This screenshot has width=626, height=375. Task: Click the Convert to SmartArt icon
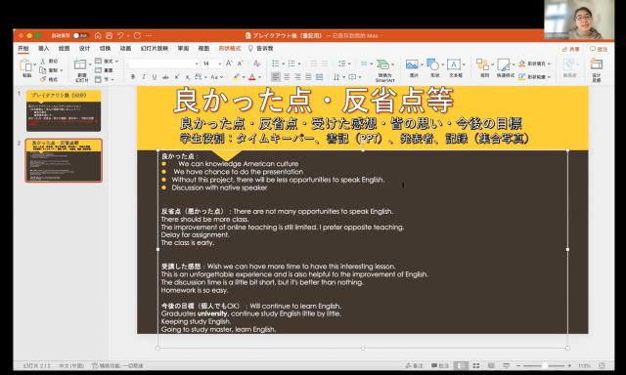point(384,70)
